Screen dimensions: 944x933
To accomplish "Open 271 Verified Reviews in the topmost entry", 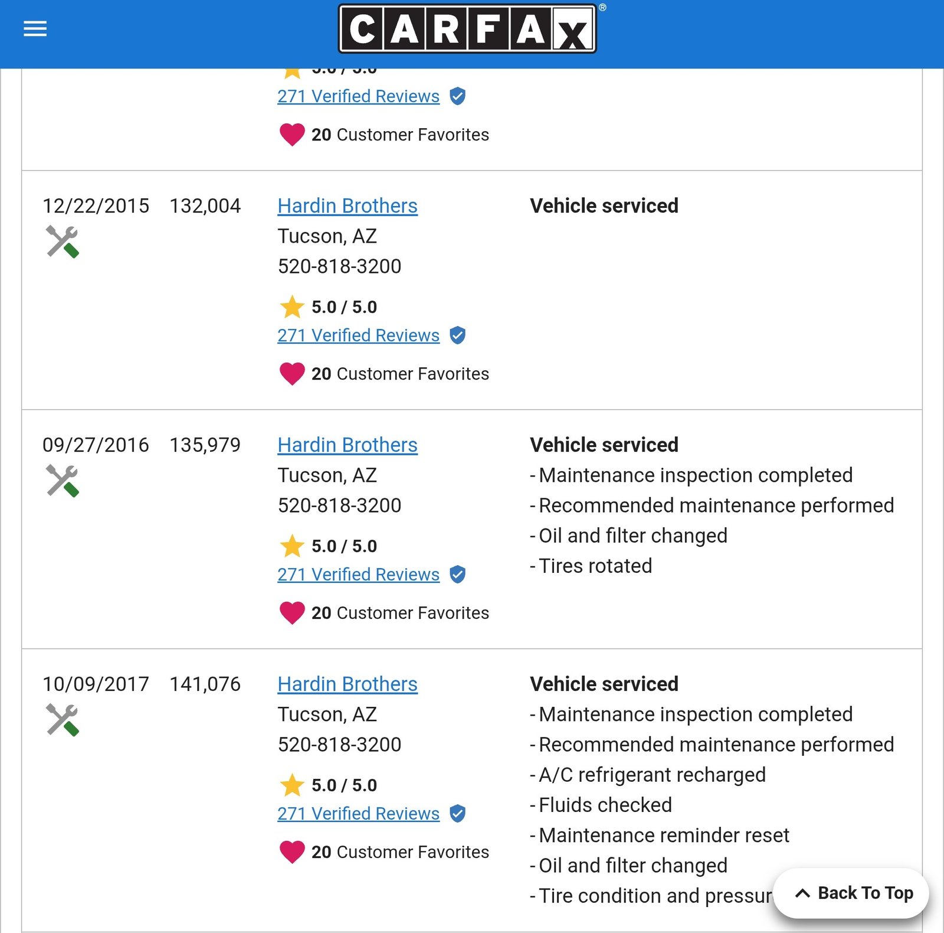I will tap(358, 96).
